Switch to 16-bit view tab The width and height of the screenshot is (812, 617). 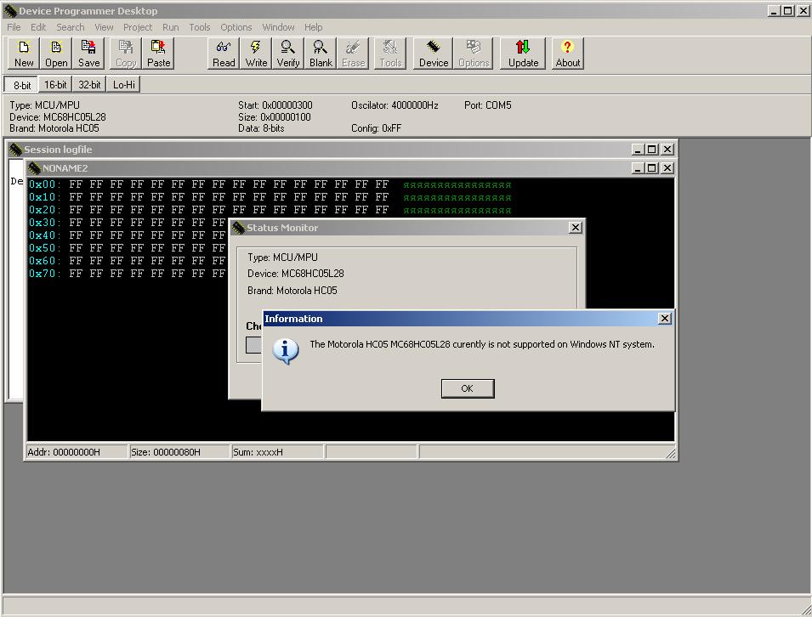(55, 84)
